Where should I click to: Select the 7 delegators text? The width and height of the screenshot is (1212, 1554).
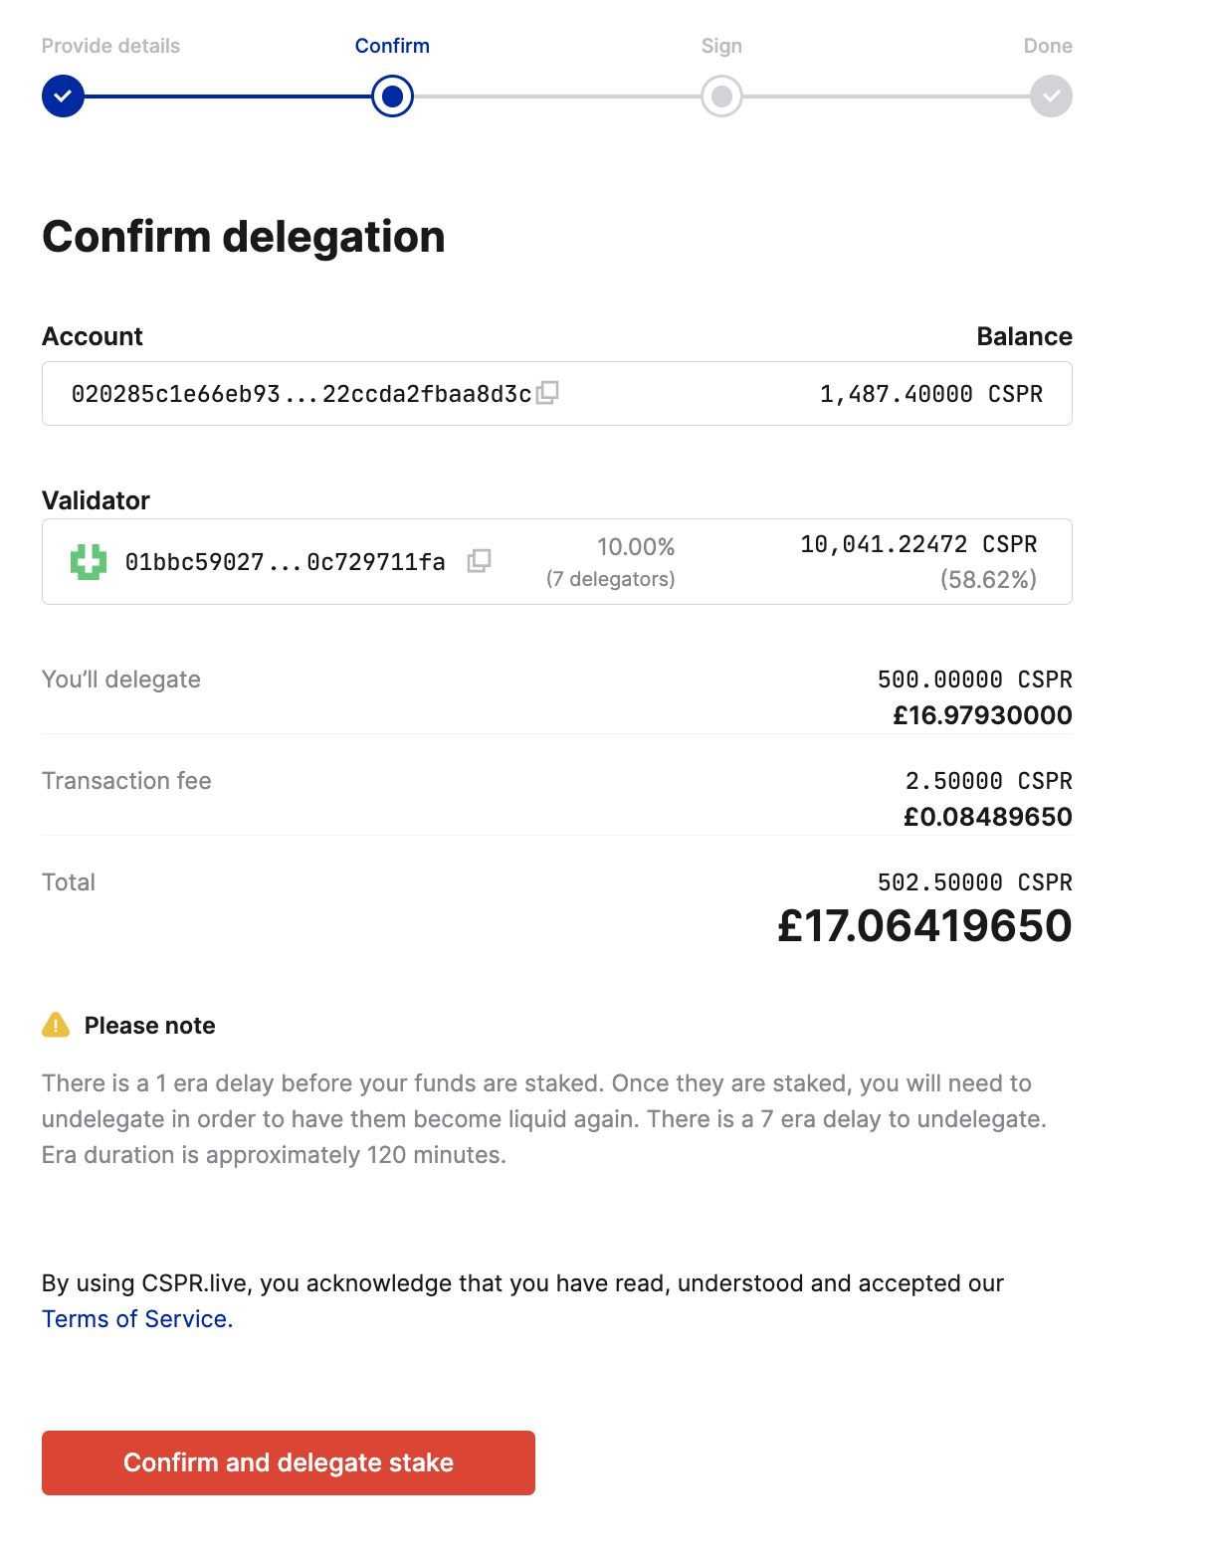[610, 578]
